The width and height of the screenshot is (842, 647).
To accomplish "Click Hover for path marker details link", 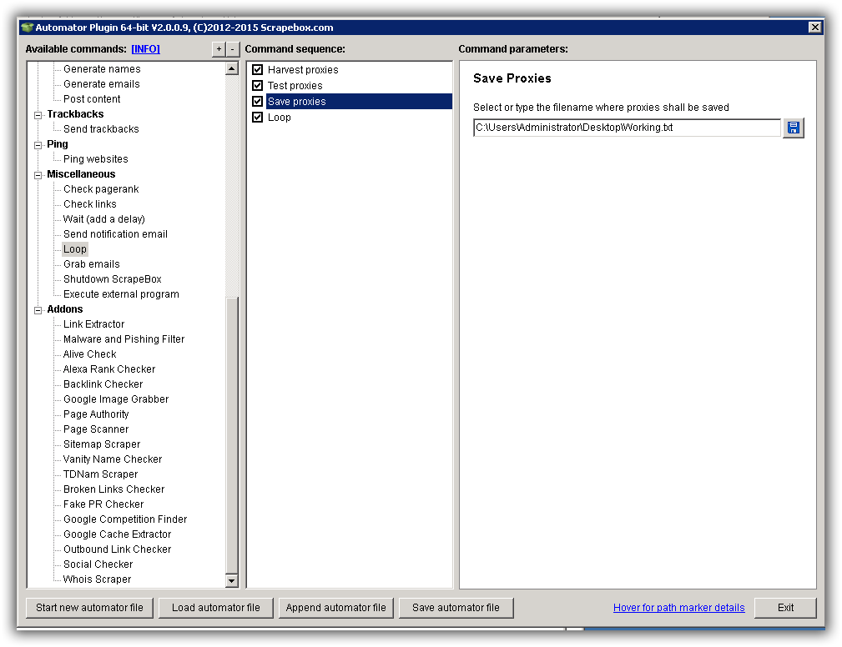I will (678, 607).
